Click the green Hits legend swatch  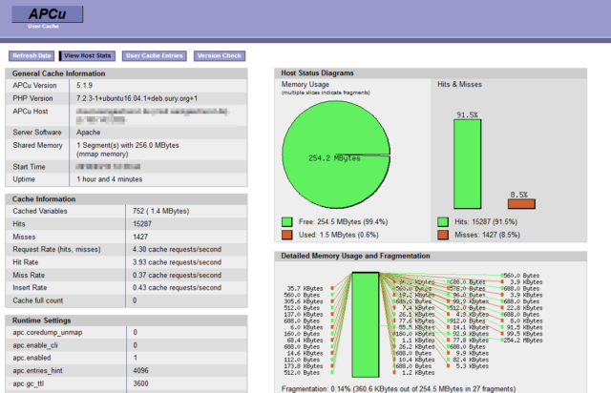[x=443, y=222]
